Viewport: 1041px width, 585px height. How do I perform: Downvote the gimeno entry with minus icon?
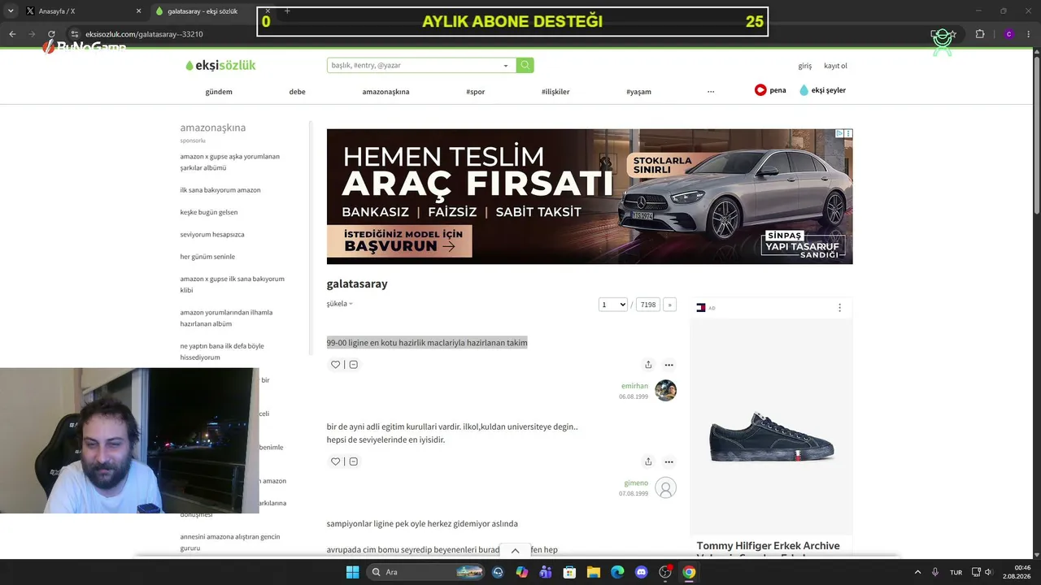click(353, 461)
